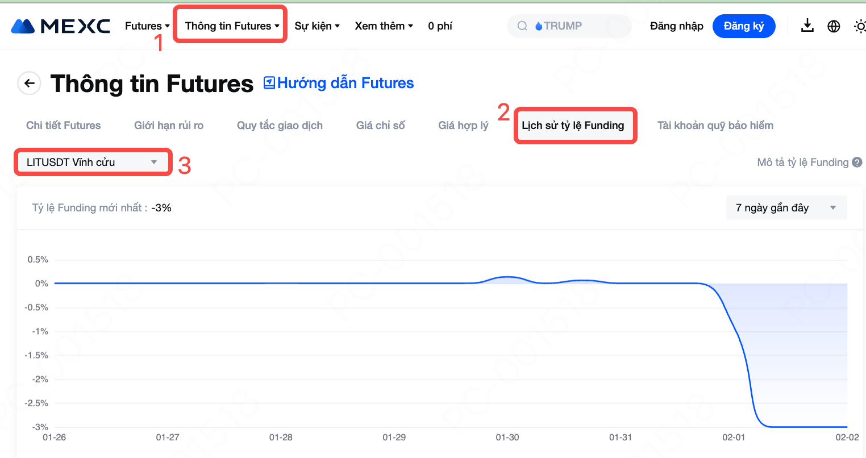Click the Đăng nhập link
Image resolution: width=866 pixels, height=458 pixels.
point(676,26)
